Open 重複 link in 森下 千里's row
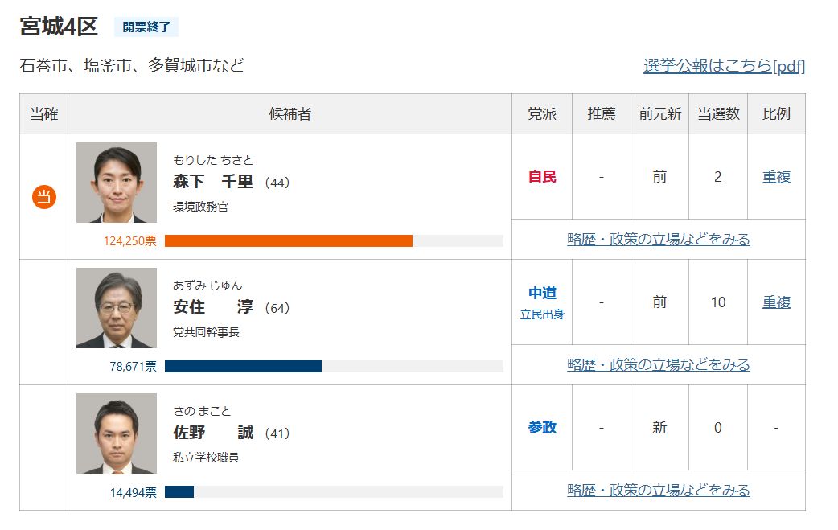Viewport: 838px width, 530px height. pyautogui.click(x=776, y=177)
